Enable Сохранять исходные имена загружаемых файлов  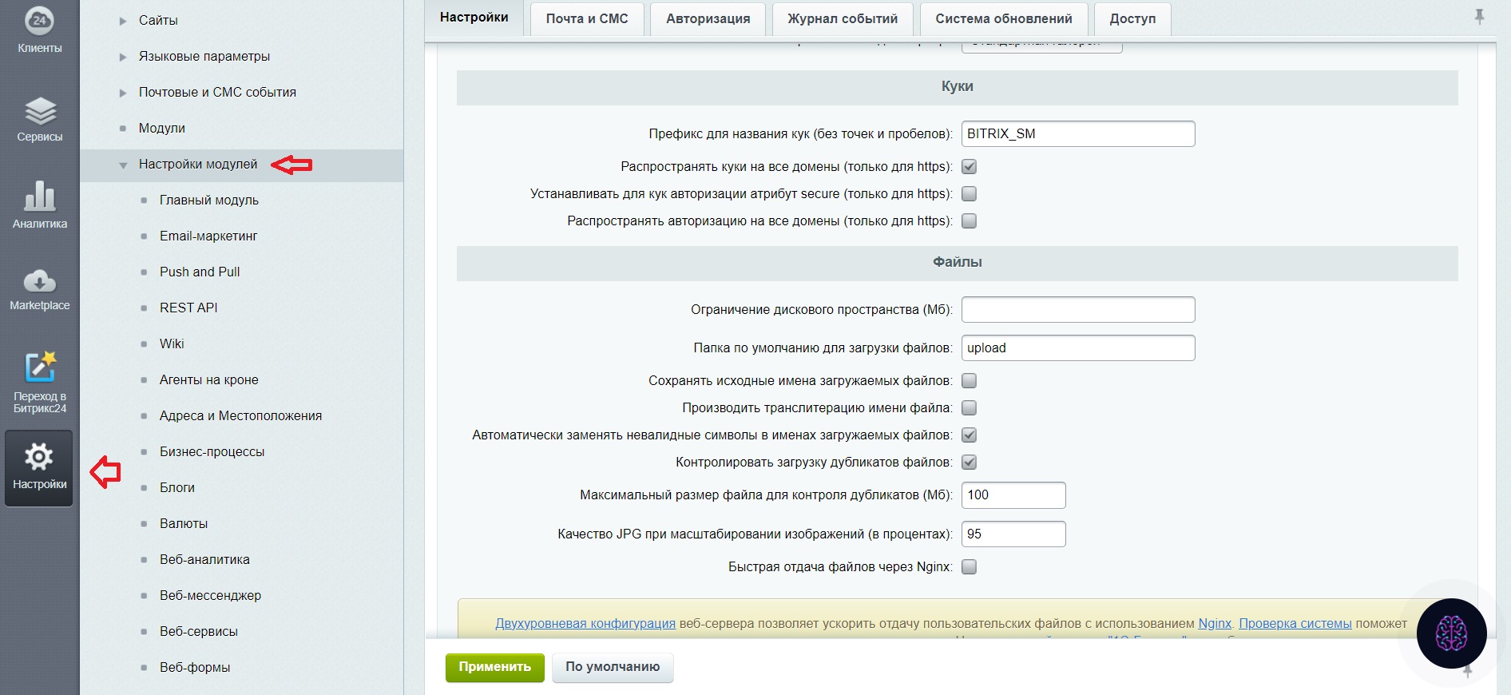click(969, 381)
